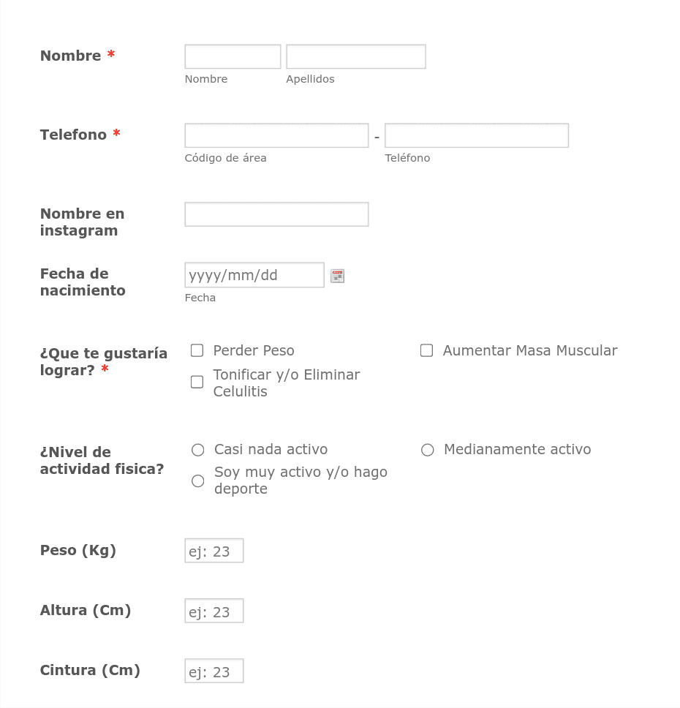Focus the Altura (Cm) input box
680x708 pixels.
[x=214, y=611]
